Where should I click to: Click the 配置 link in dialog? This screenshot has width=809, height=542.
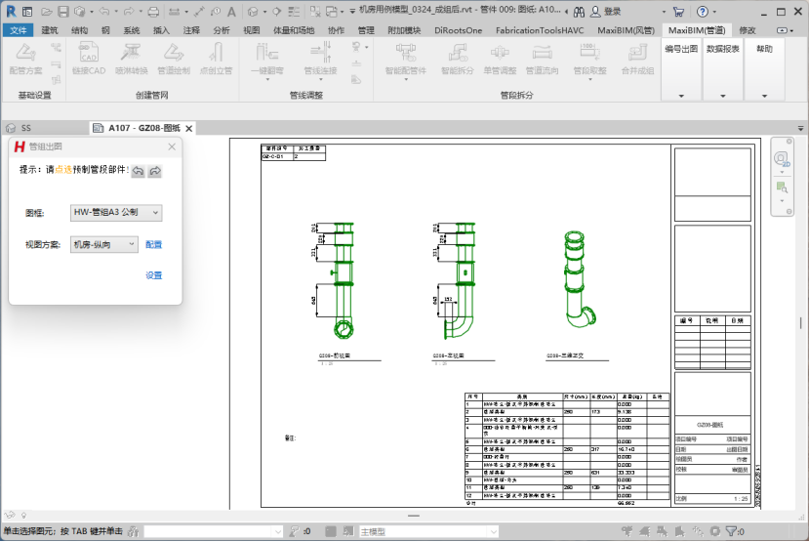(154, 245)
